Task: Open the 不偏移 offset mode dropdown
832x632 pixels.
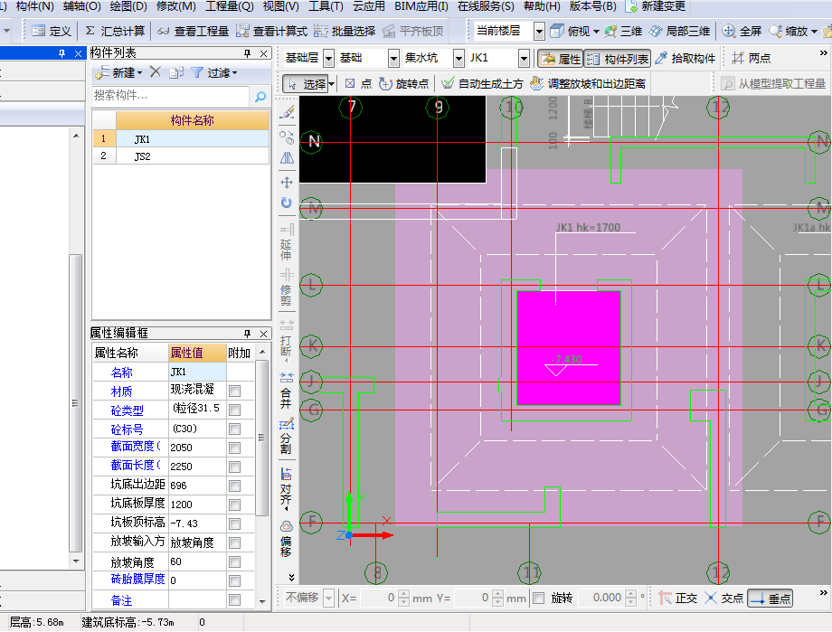Action: pyautogui.click(x=329, y=599)
